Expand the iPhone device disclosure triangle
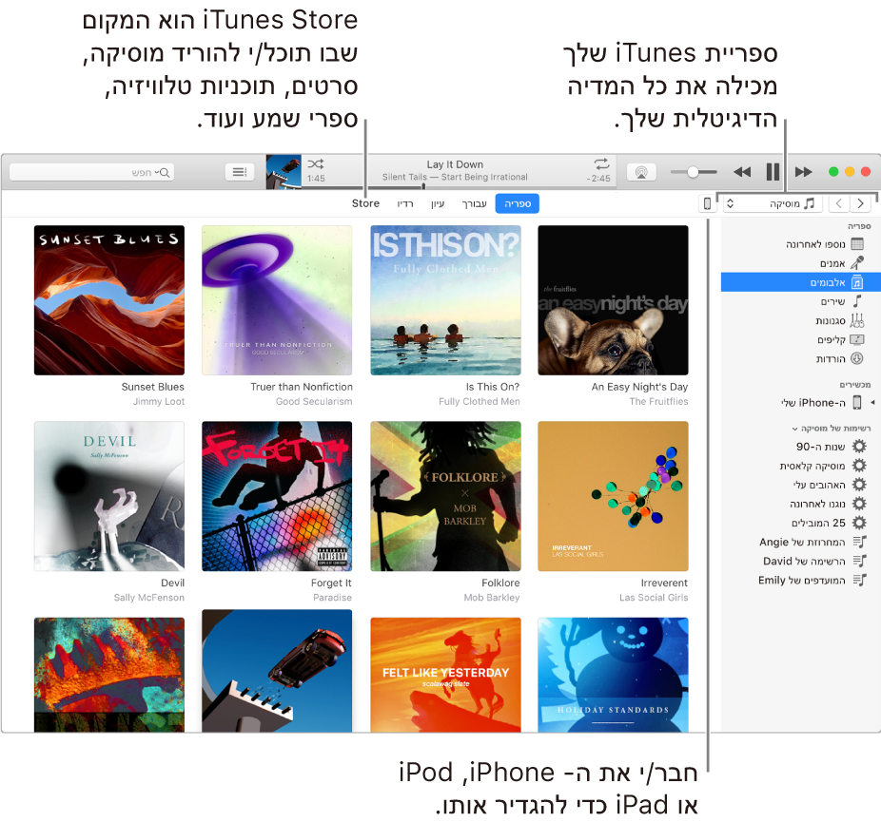The image size is (881, 822). [872, 402]
